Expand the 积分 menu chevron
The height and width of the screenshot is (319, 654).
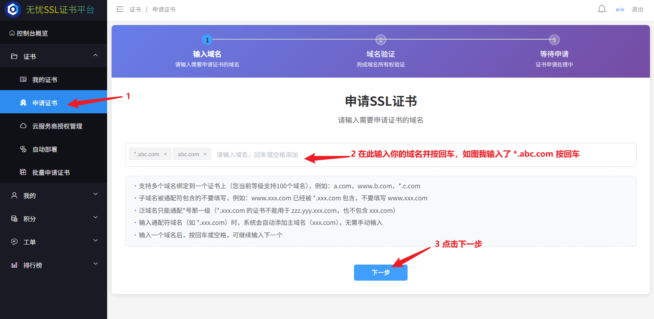click(95, 217)
